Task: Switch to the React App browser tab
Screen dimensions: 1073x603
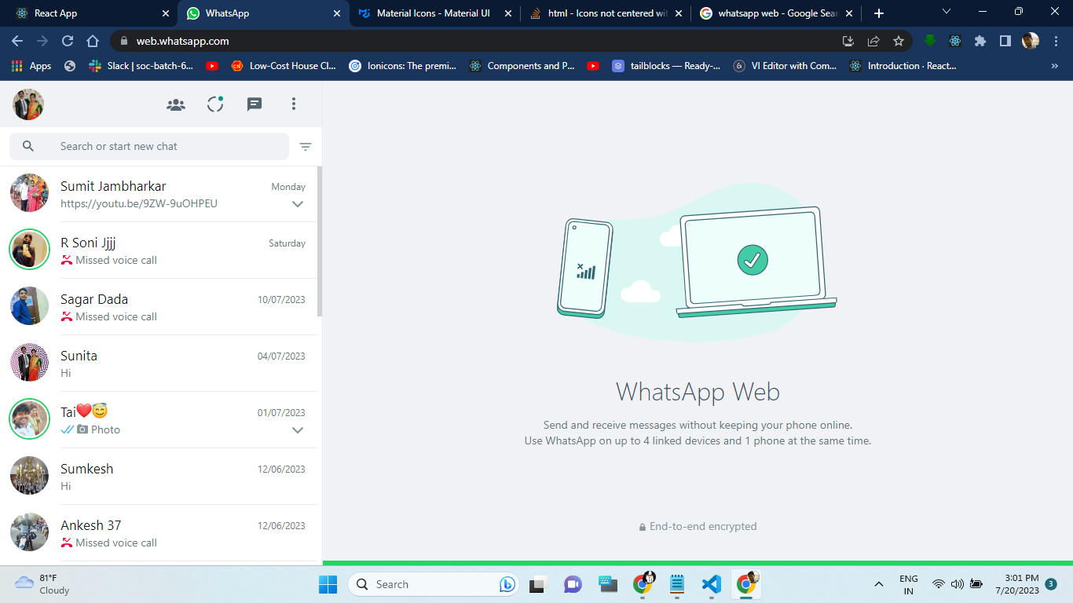Action: [91, 13]
